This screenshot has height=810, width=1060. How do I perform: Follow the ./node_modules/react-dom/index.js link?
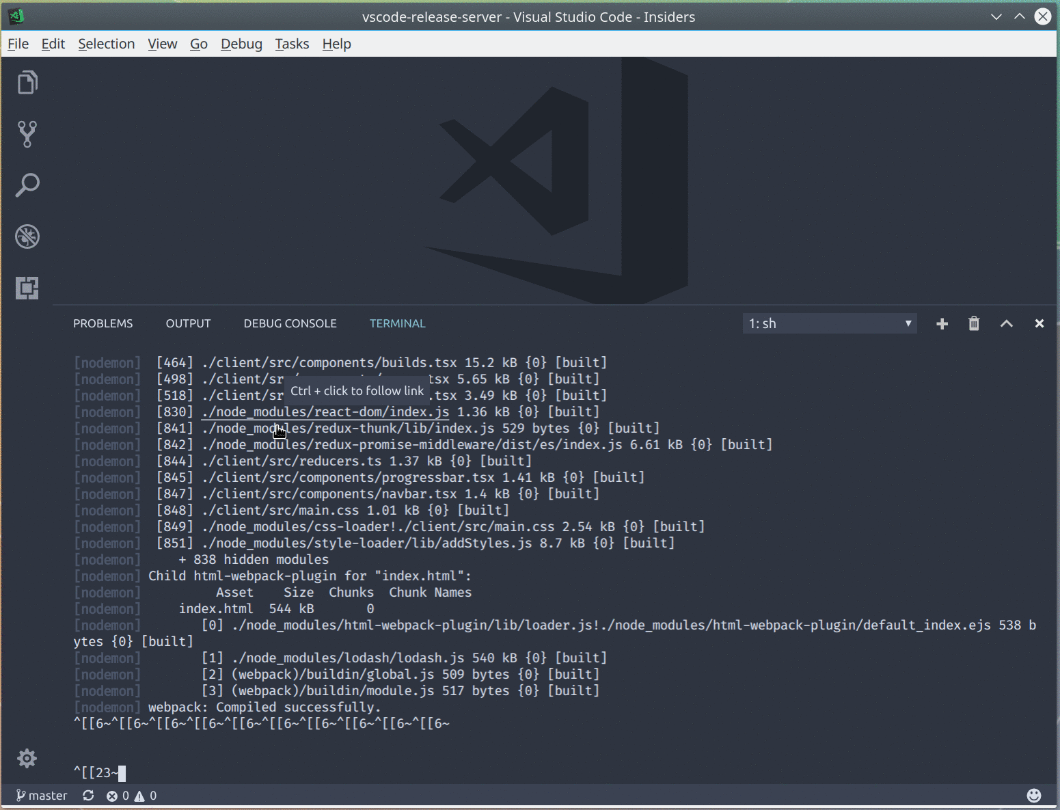click(x=325, y=411)
